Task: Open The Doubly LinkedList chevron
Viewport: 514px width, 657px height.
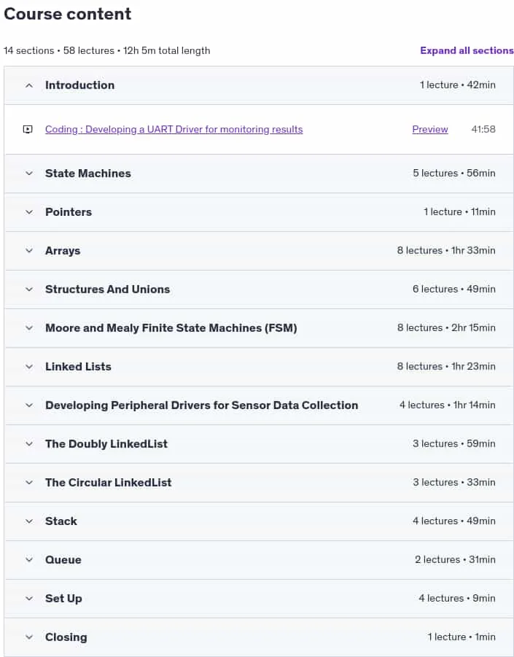Action: pos(29,444)
